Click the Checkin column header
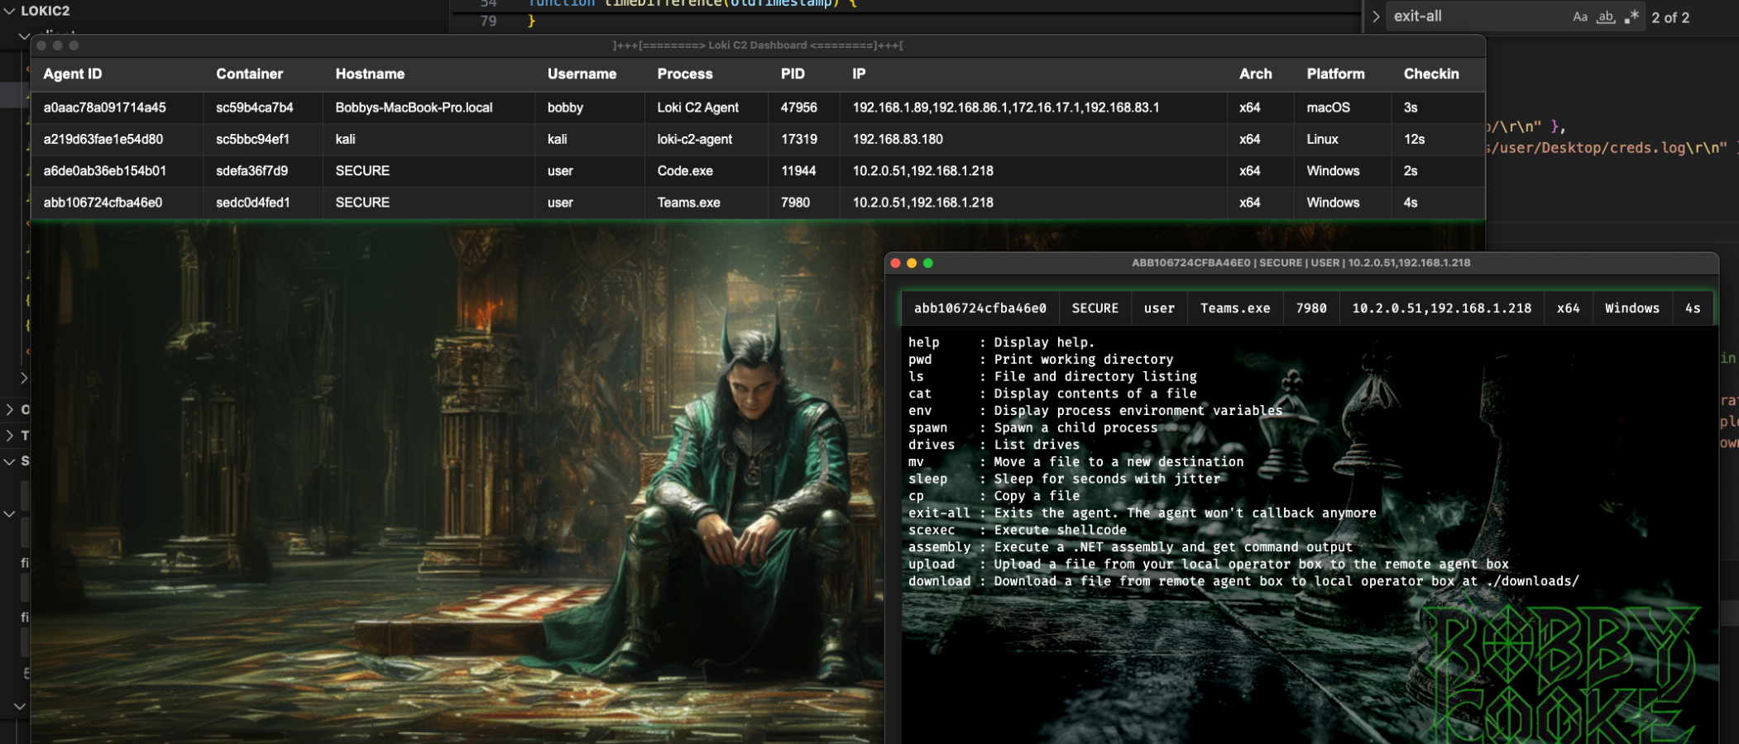The height and width of the screenshot is (744, 1739). coord(1431,74)
